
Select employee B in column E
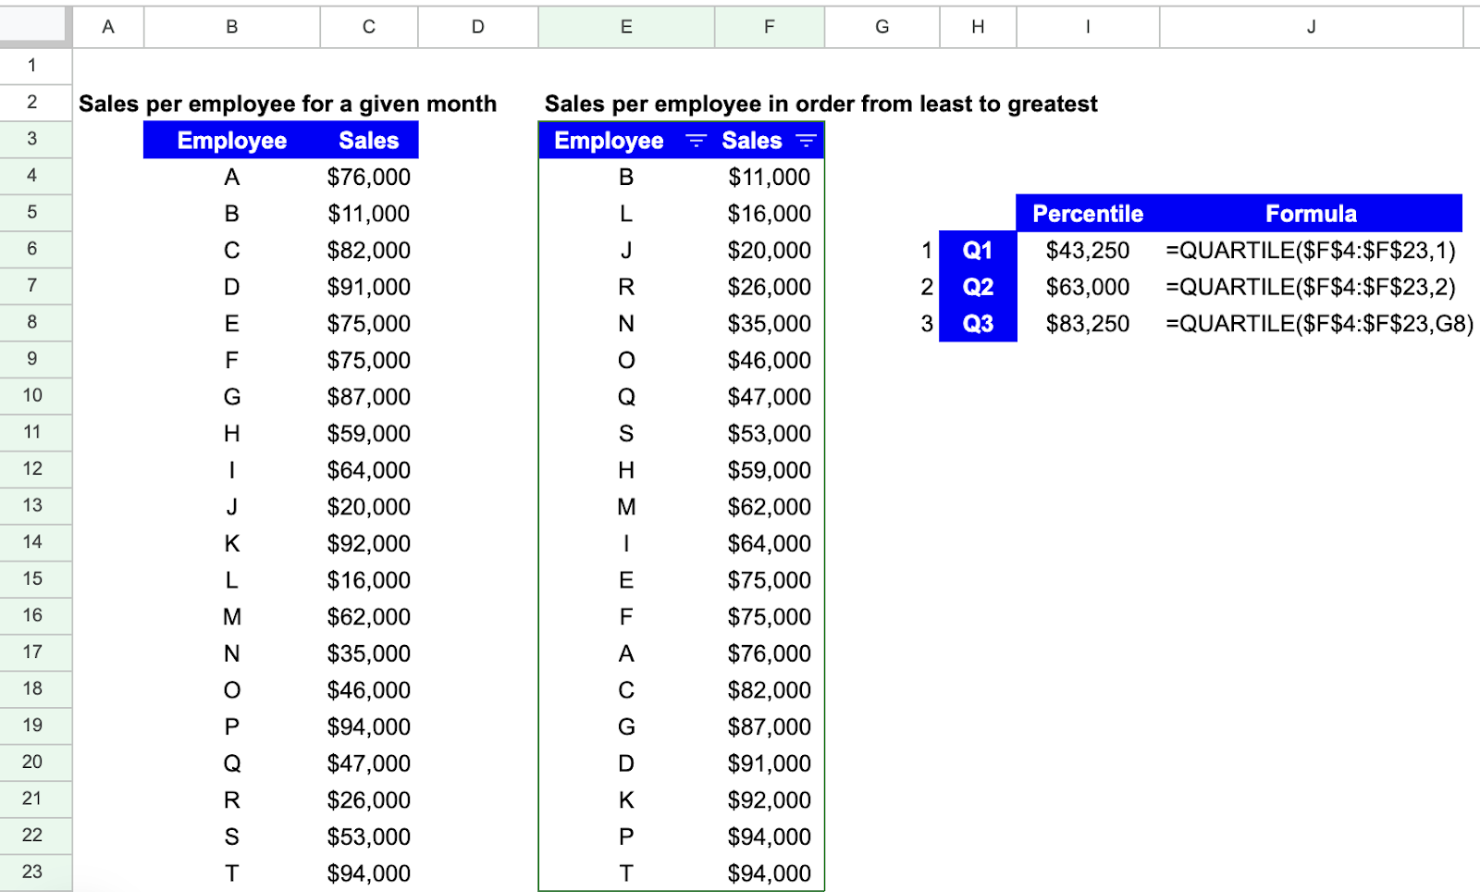pyautogui.click(x=626, y=177)
